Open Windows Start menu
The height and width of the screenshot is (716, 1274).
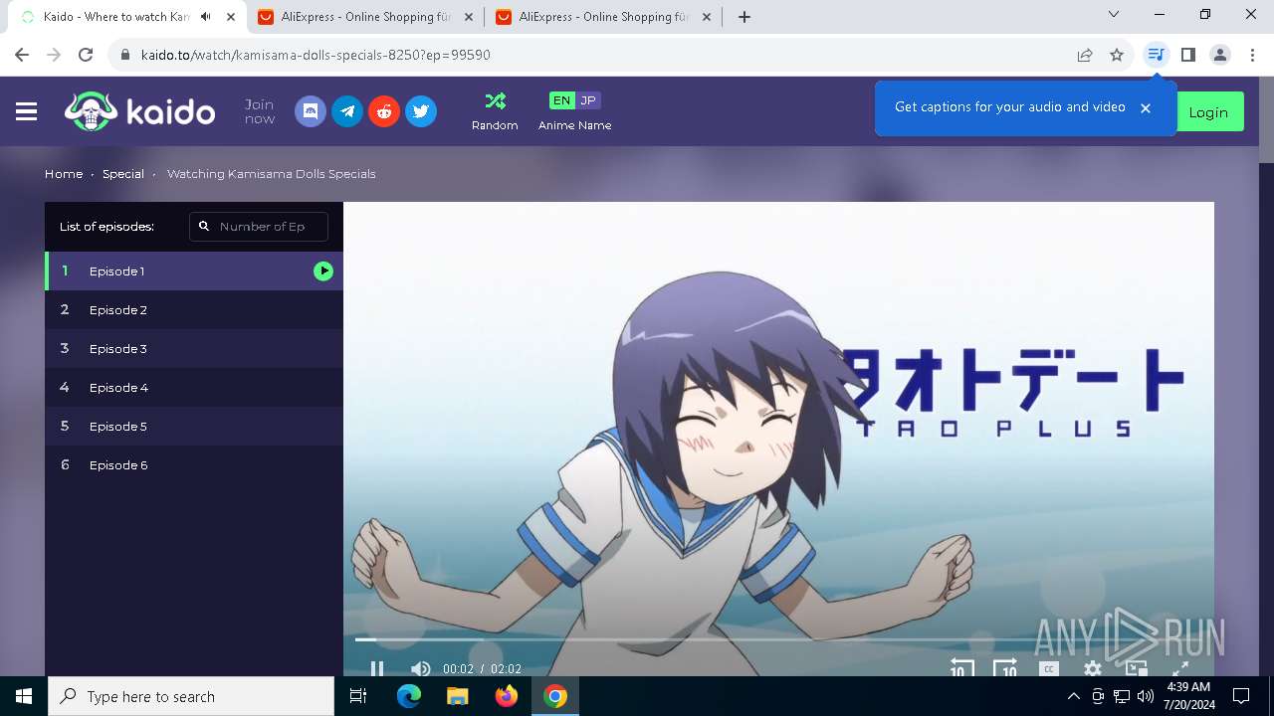(24, 696)
